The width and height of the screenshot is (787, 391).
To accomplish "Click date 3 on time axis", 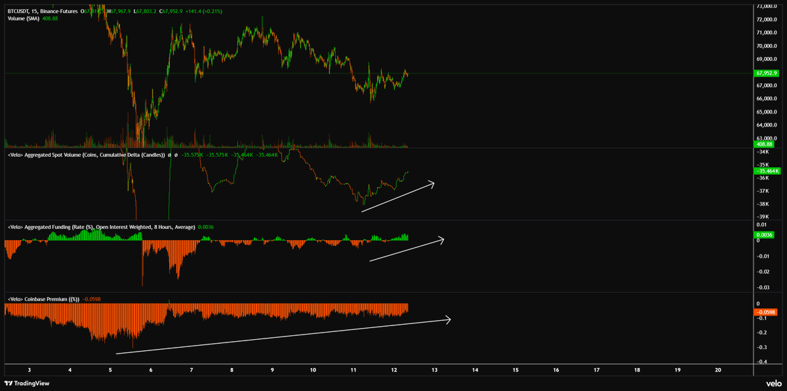I will tap(30, 370).
